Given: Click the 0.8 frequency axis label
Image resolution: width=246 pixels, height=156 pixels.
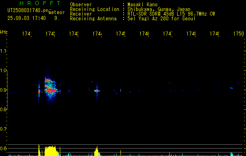Looking at the screenshot, I should pyautogui.click(x=4, y=109).
